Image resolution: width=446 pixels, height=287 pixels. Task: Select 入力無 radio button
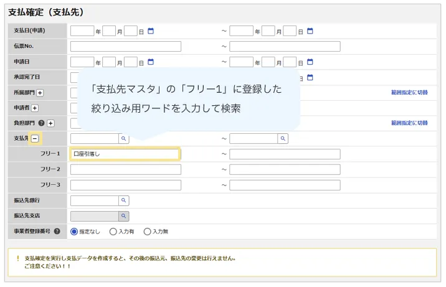pyautogui.click(x=147, y=232)
